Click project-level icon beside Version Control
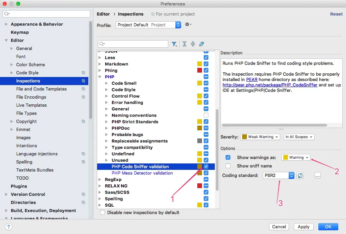 (x=83, y=194)
